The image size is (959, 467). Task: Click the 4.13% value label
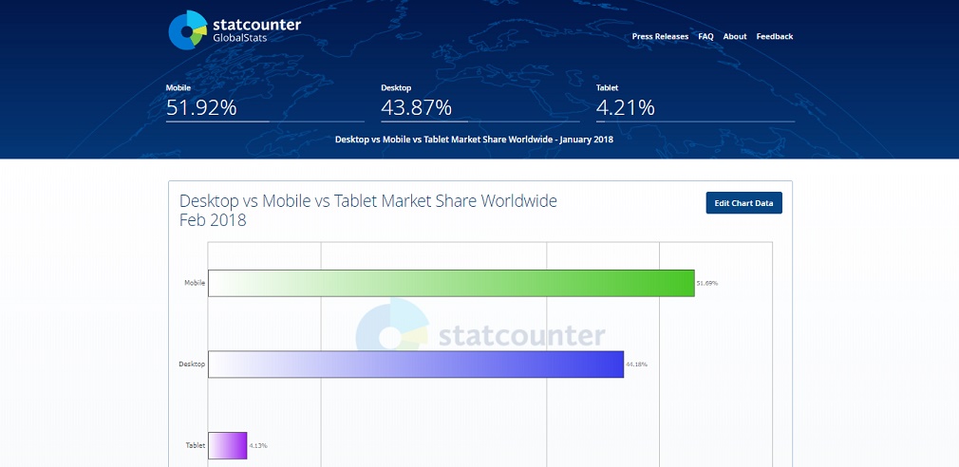pyautogui.click(x=257, y=445)
